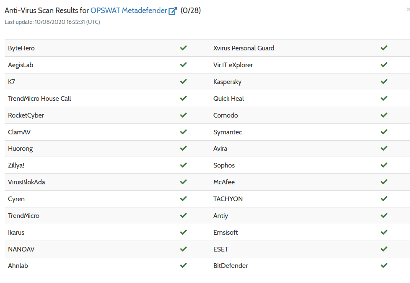Open the OPSWAT Metadefender link

click(128, 11)
